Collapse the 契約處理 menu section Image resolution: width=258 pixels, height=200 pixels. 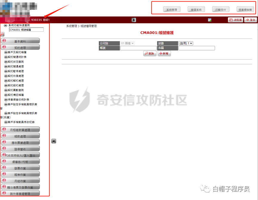(x=20, y=47)
